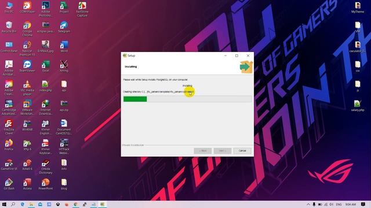Select the WinRAR desktop shortcut

27,125
